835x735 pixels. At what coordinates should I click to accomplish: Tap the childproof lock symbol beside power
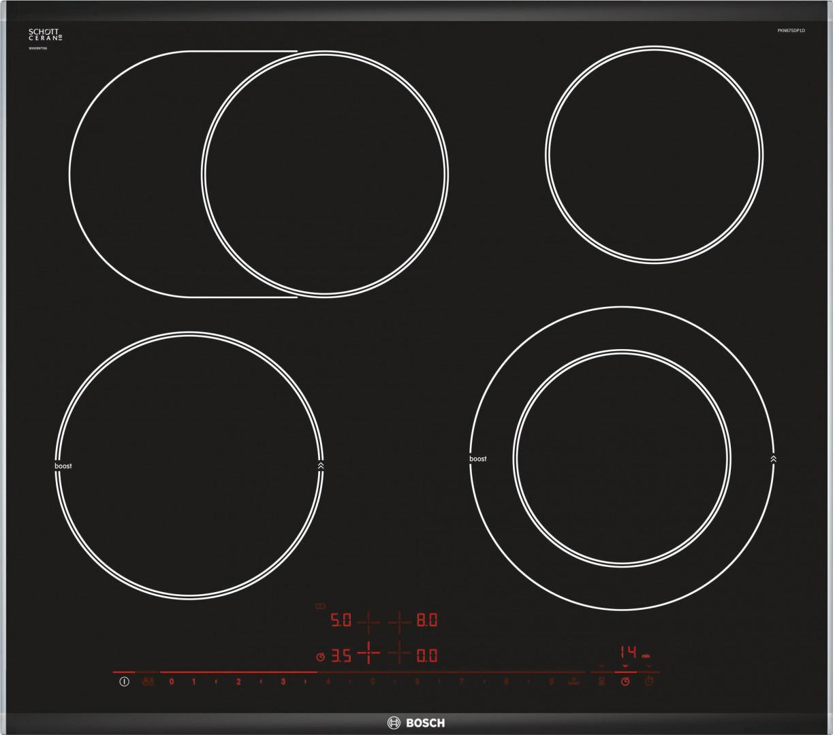point(148,681)
